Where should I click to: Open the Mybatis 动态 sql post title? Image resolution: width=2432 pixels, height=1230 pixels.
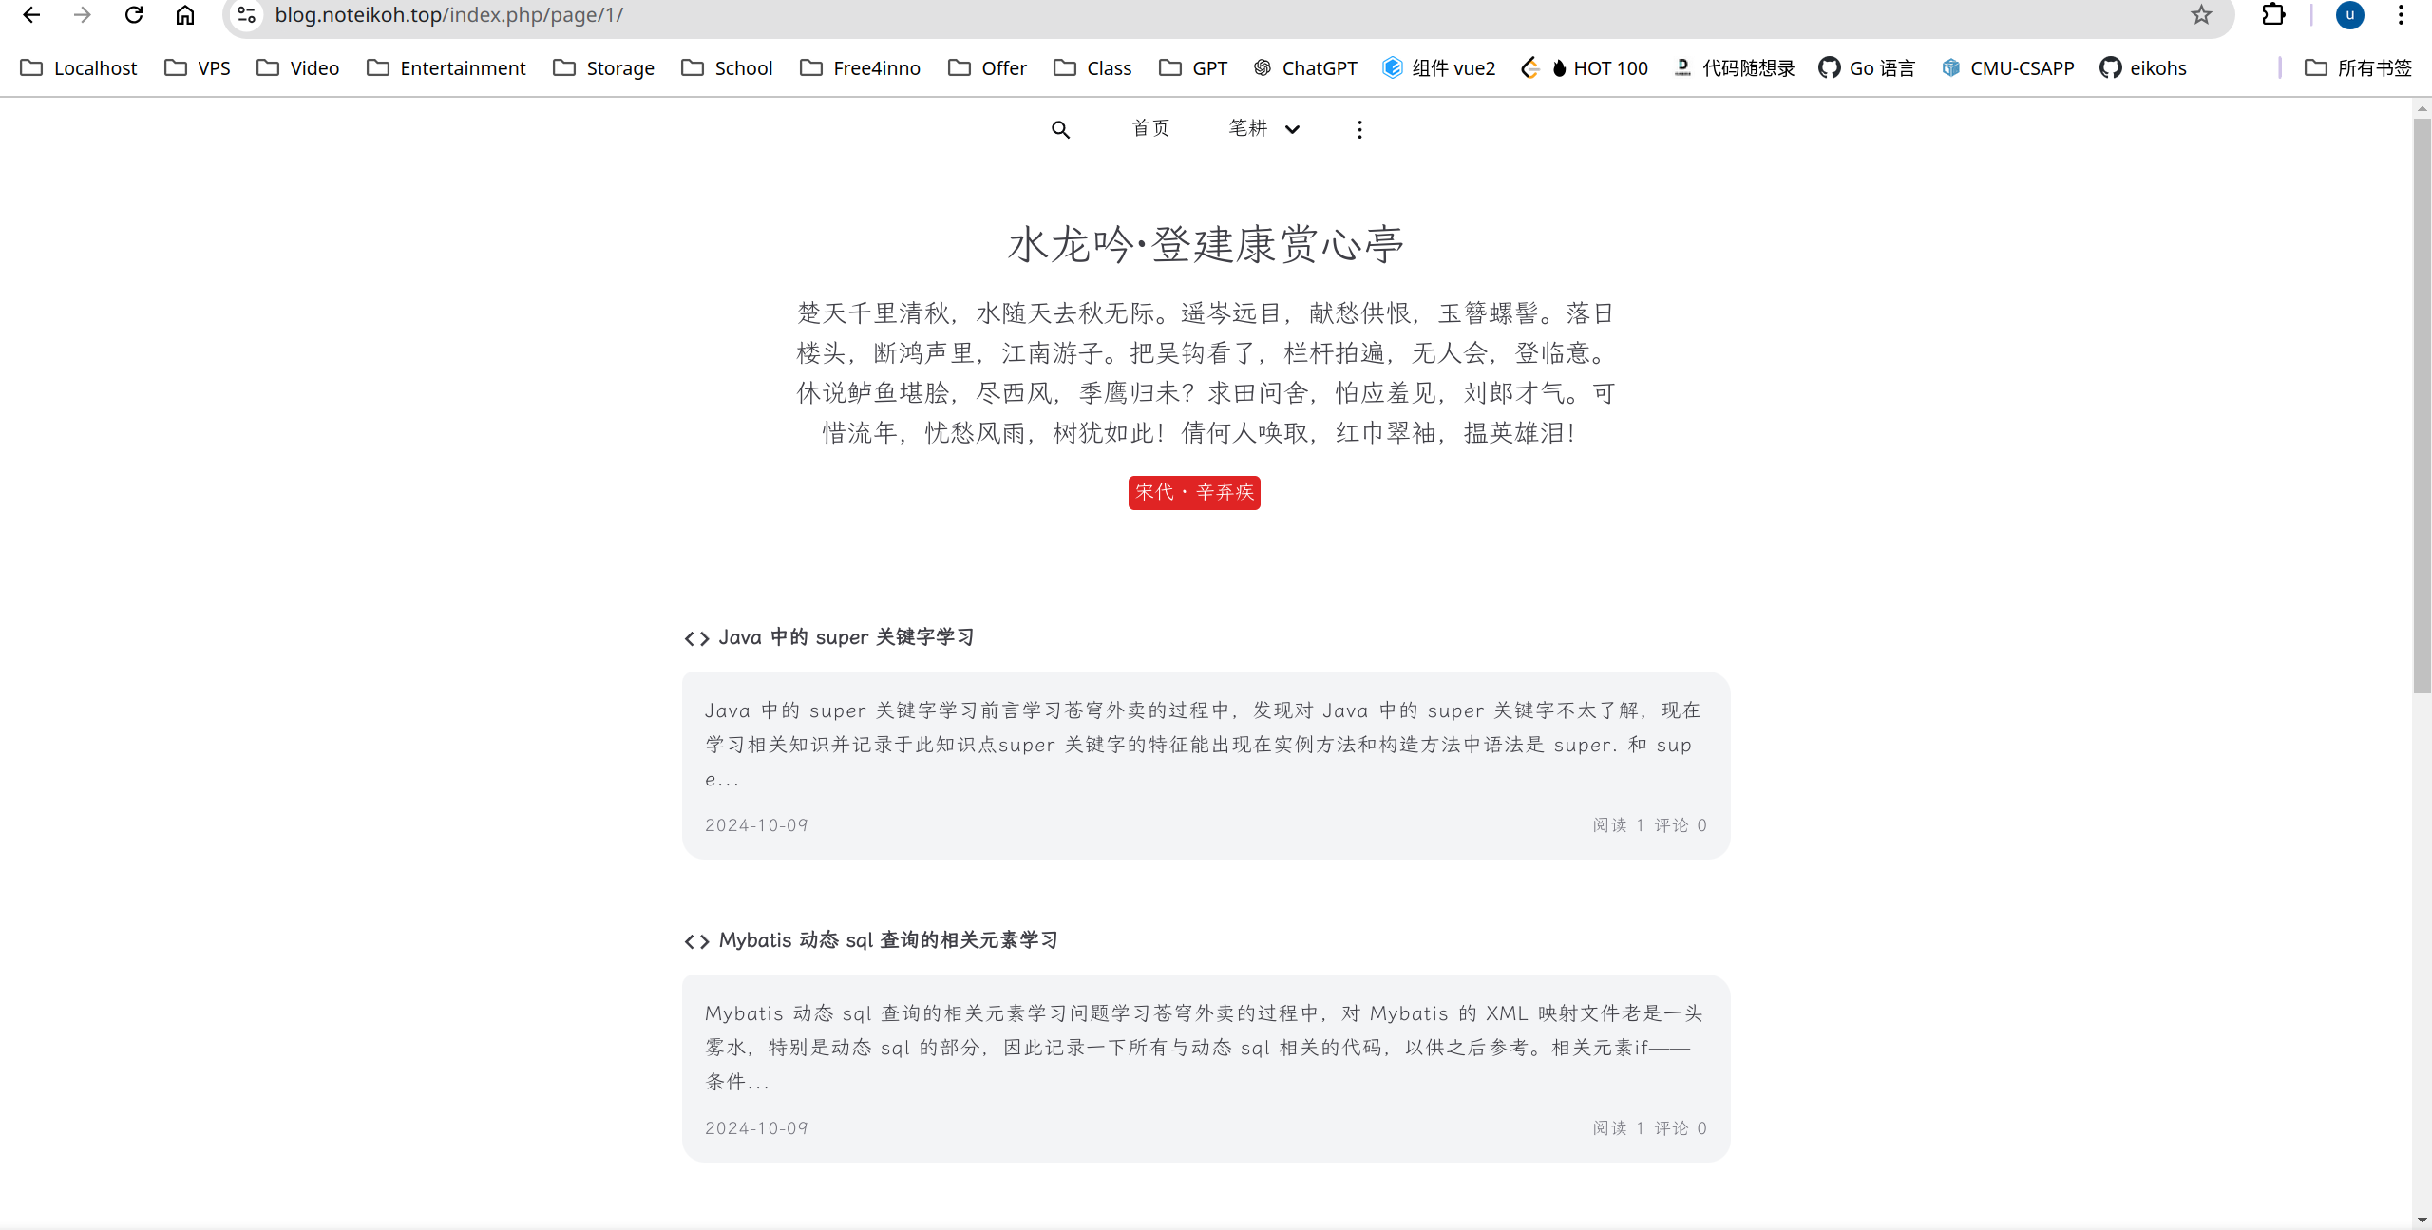887,940
